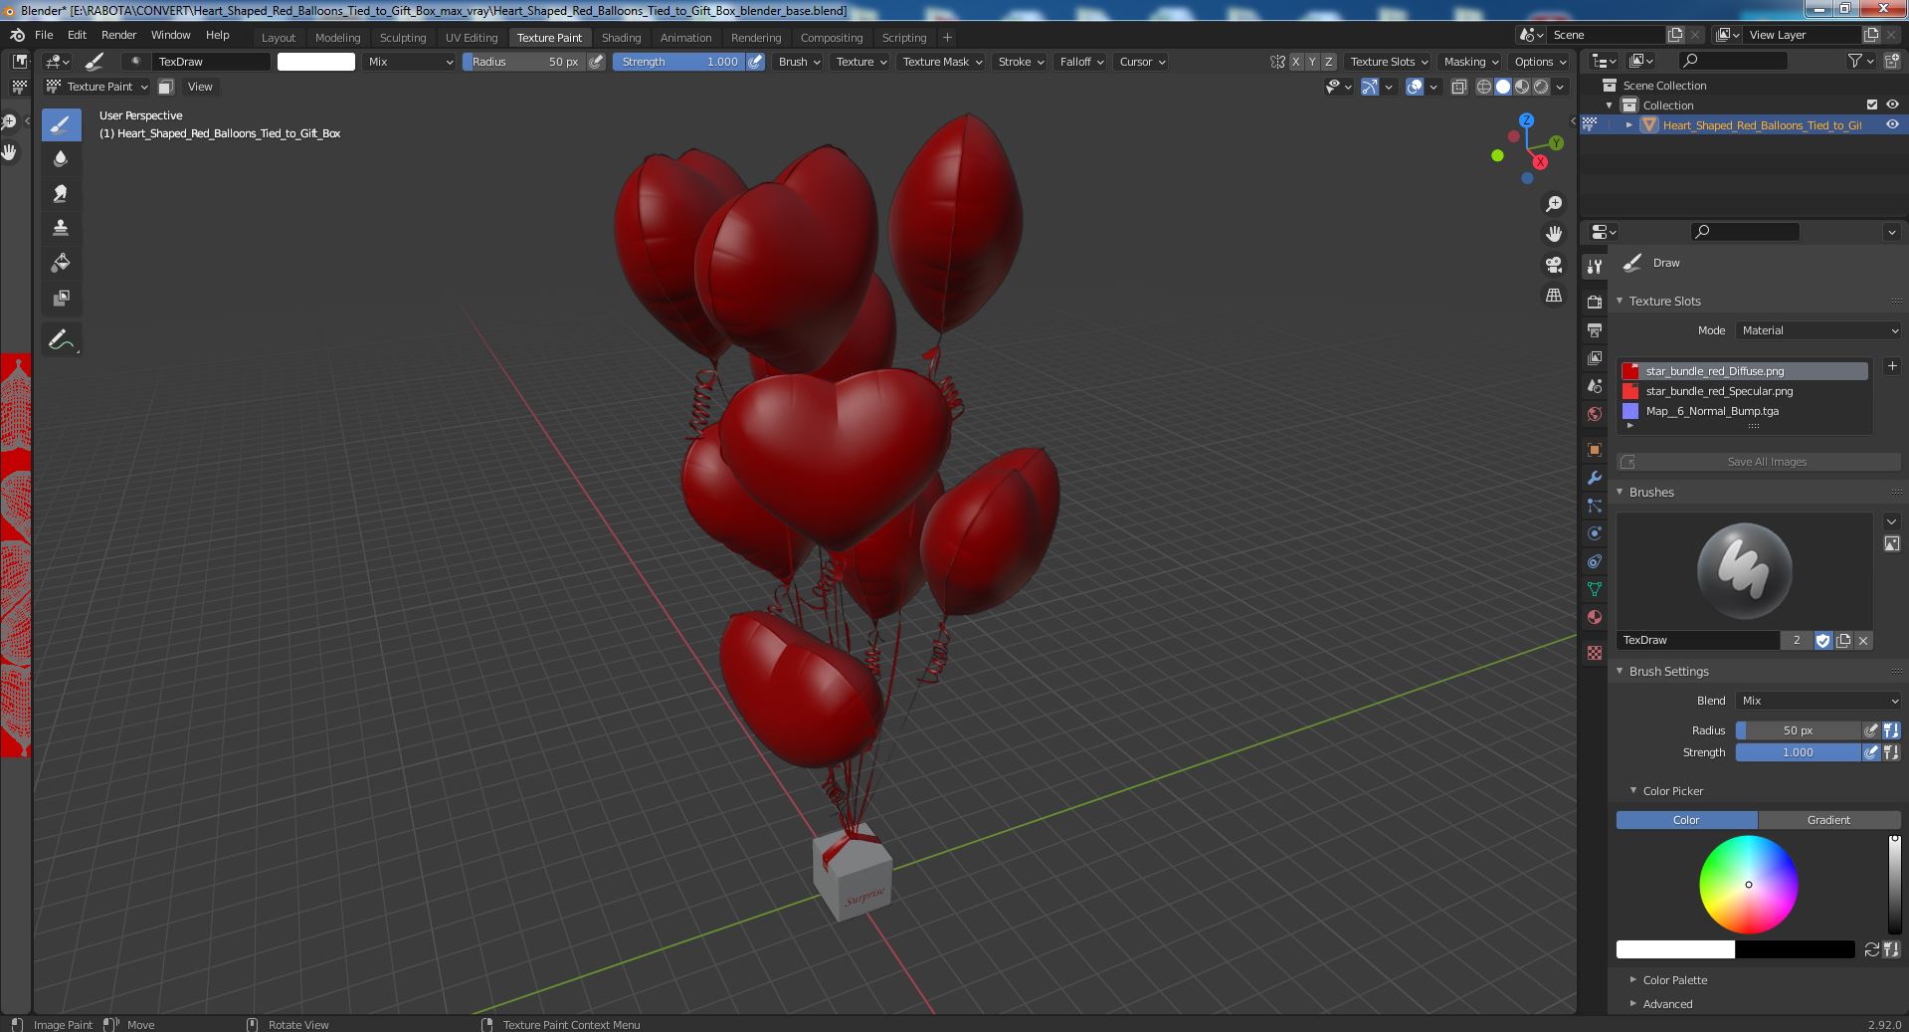Open the Render properties tab
This screenshot has width=1909, height=1032.
point(1595,302)
